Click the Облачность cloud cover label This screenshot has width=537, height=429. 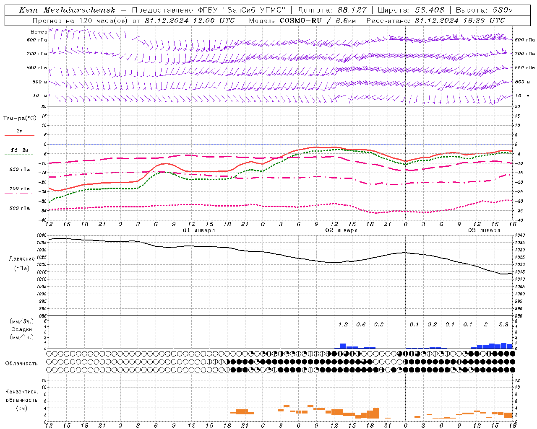pos(21,364)
